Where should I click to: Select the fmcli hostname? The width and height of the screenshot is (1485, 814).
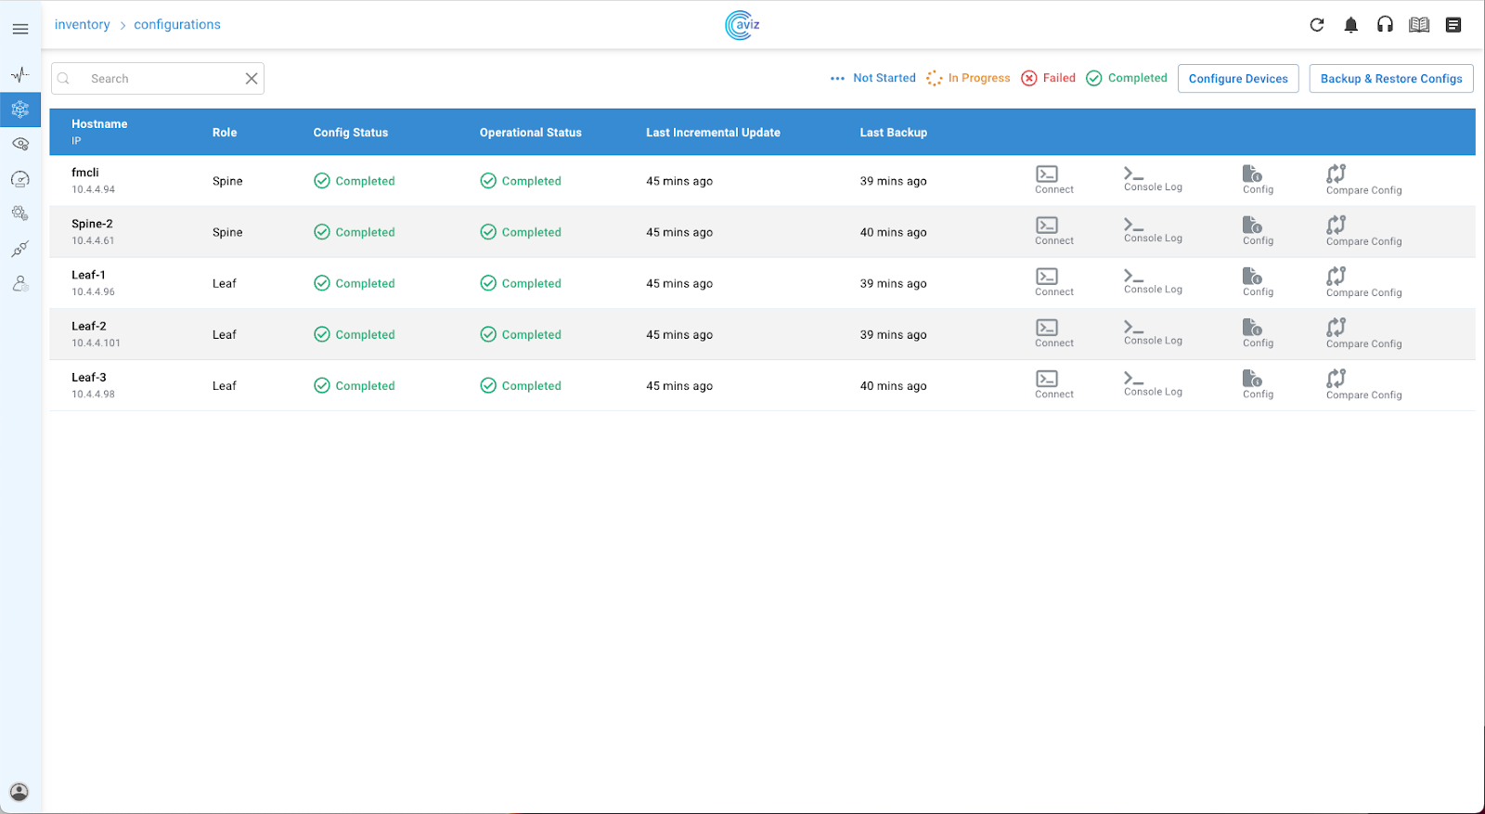click(x=85, y=173)
